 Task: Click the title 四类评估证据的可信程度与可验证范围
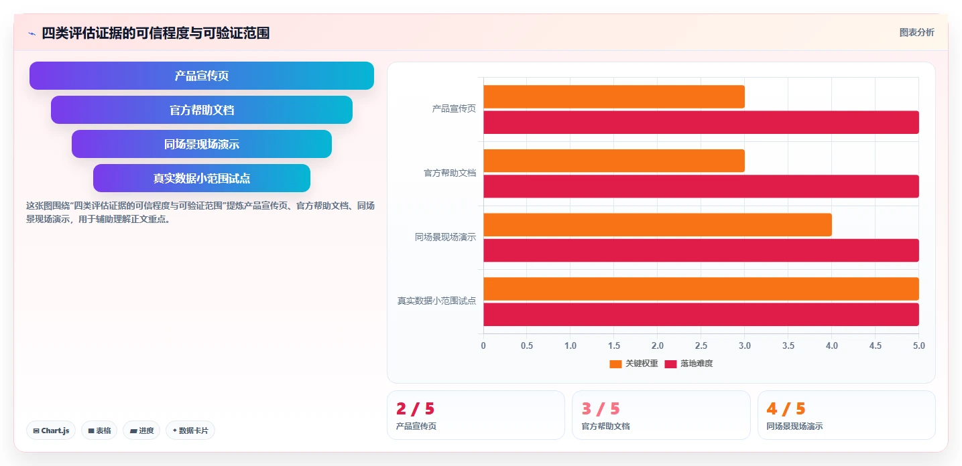156,33
